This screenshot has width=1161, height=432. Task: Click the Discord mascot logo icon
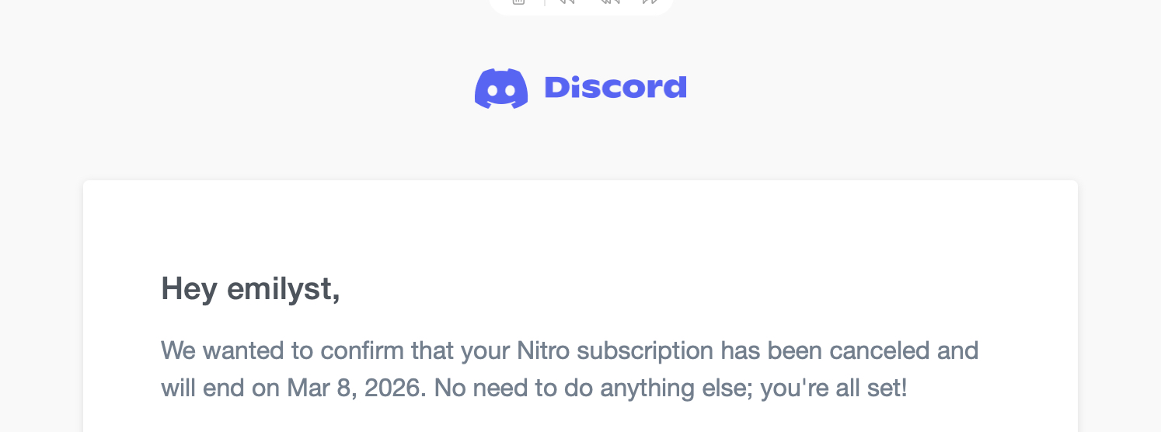click(501, 89)
